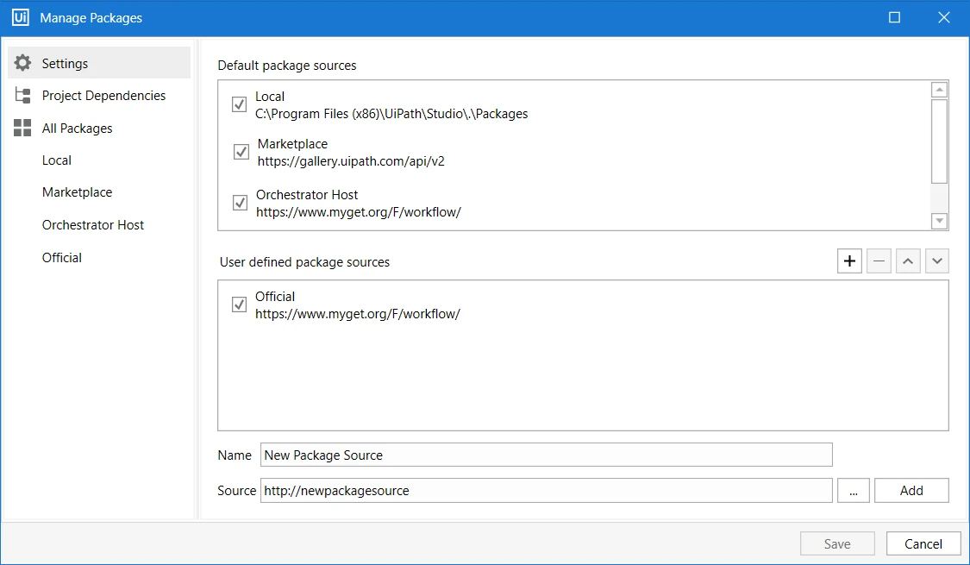
Task: Click the 'User defined package sources' heading
Action: [304, 261]
